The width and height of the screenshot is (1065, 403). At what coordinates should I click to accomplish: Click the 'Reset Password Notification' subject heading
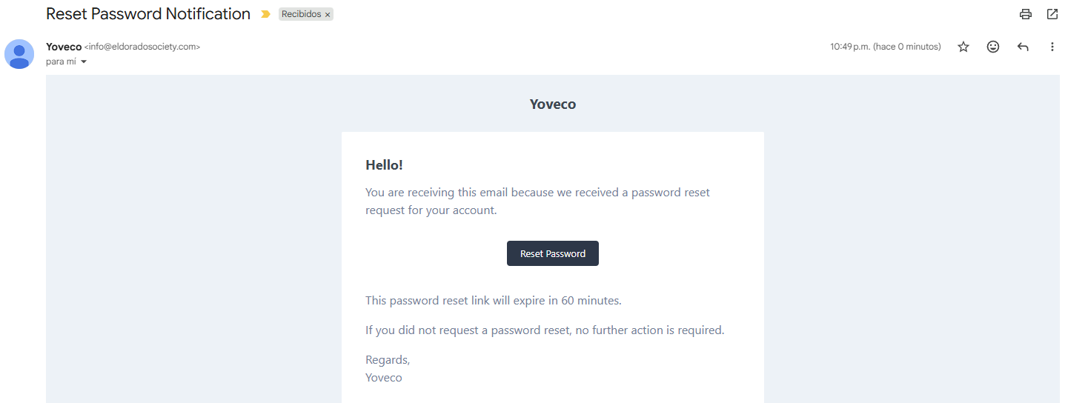148,14
